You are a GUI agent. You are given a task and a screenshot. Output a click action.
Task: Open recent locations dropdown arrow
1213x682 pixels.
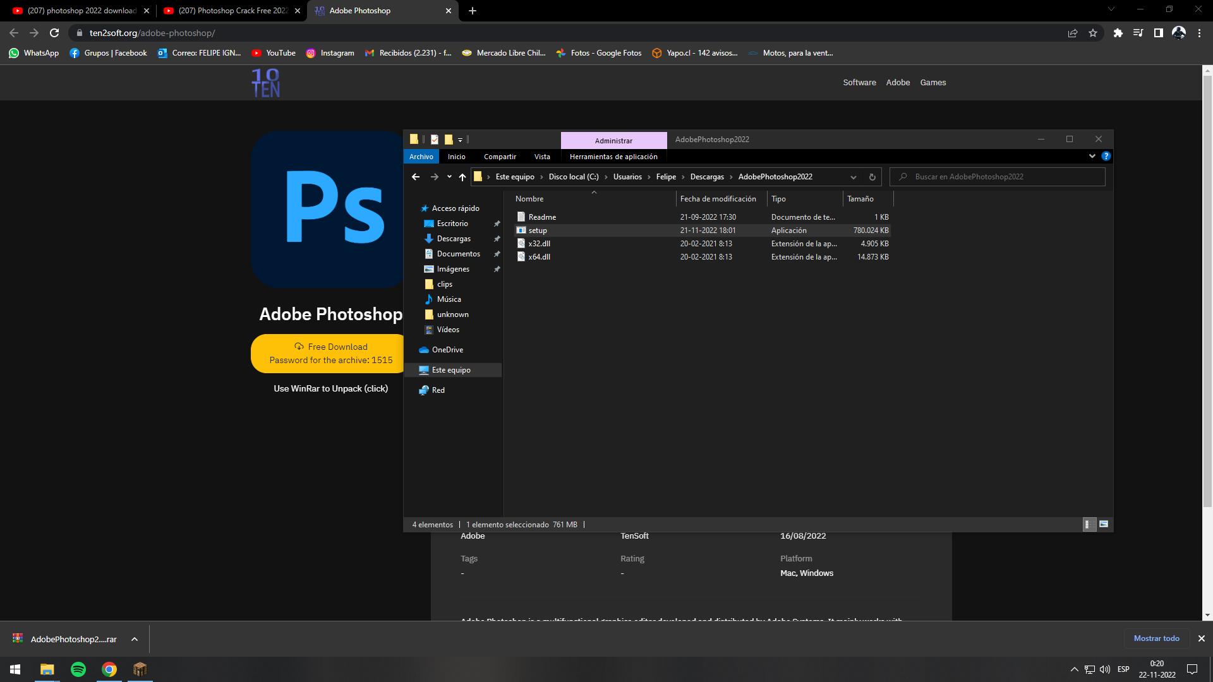click(x=449, y=177)
